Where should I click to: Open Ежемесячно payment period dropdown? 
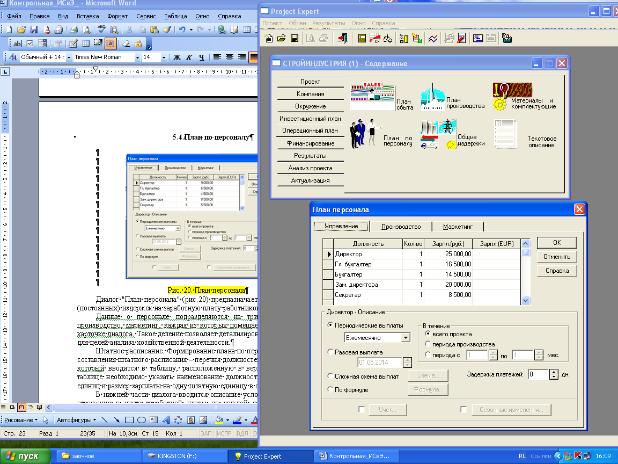point(406,338)
